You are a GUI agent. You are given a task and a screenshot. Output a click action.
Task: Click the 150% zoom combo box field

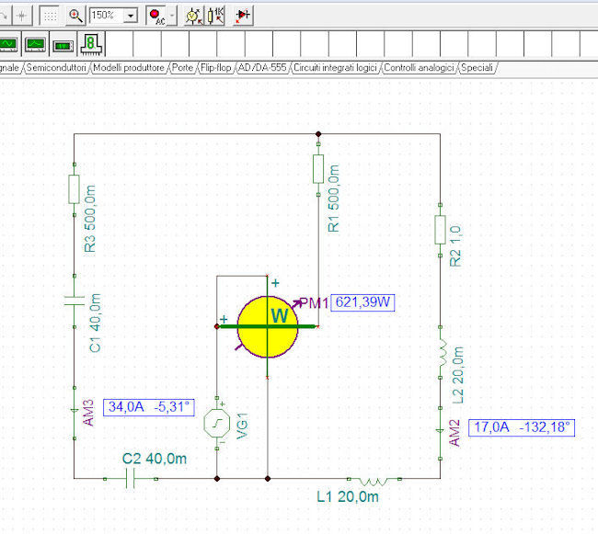[105, 16]
